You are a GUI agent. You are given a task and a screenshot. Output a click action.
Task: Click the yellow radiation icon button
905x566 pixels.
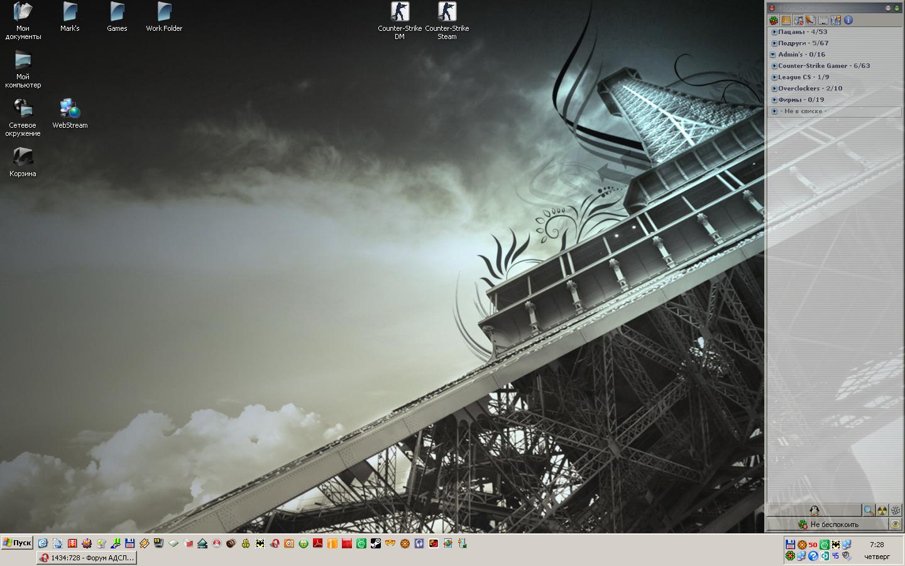[x=882, y=511]
